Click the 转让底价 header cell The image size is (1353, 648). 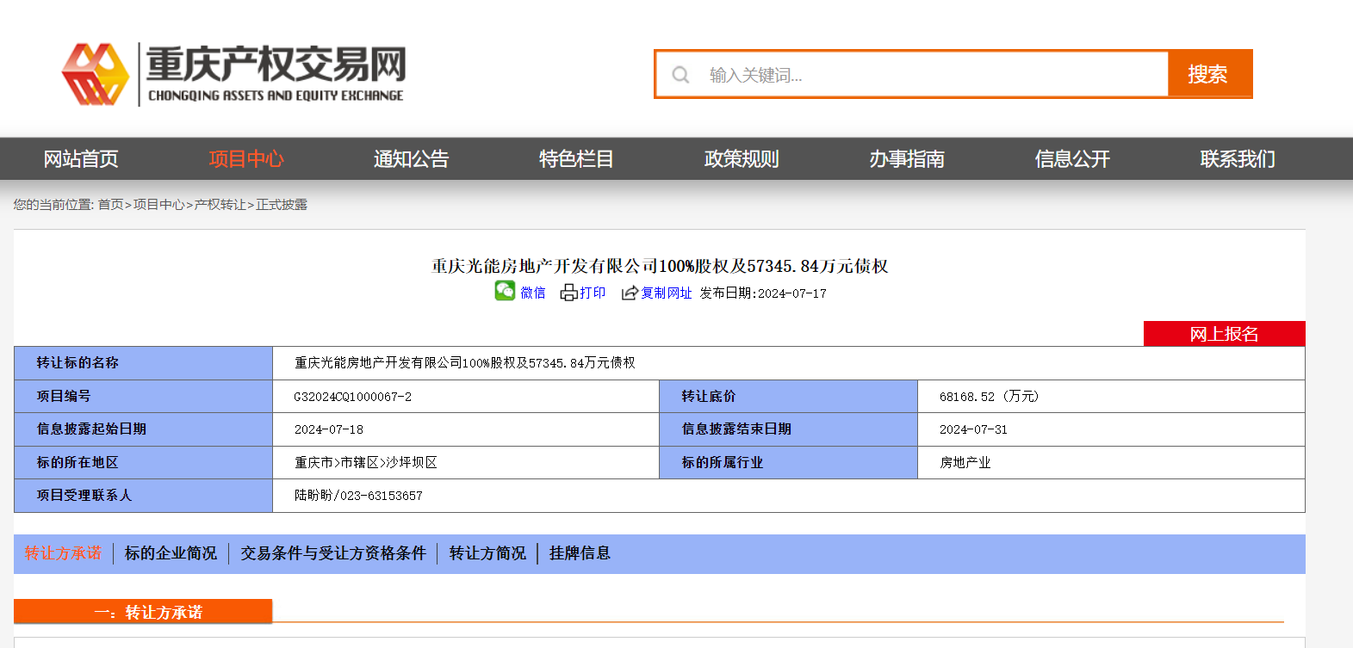(x=789, y=397)
